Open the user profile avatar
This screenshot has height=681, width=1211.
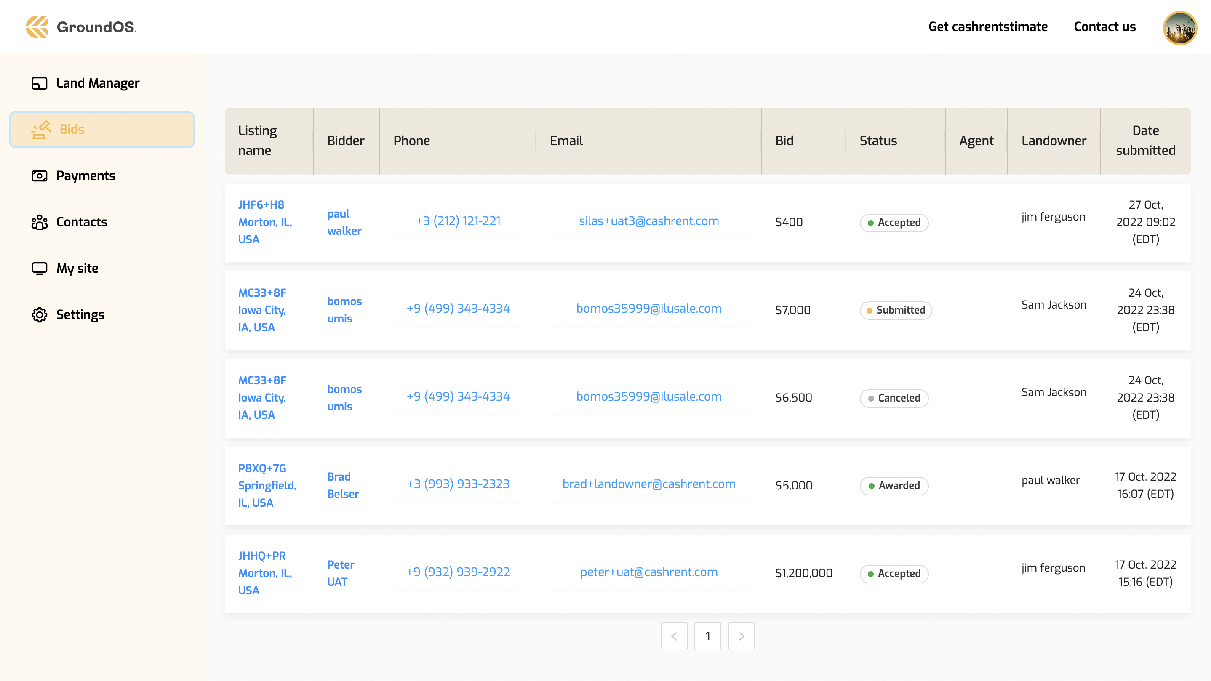[x=1179, y=28]
